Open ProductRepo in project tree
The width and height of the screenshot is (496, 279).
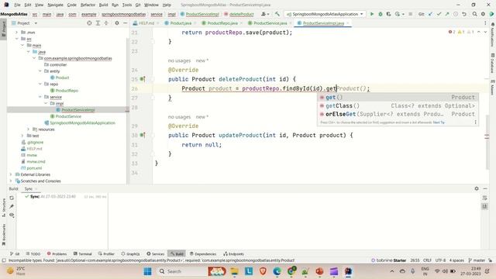point(67,91)
